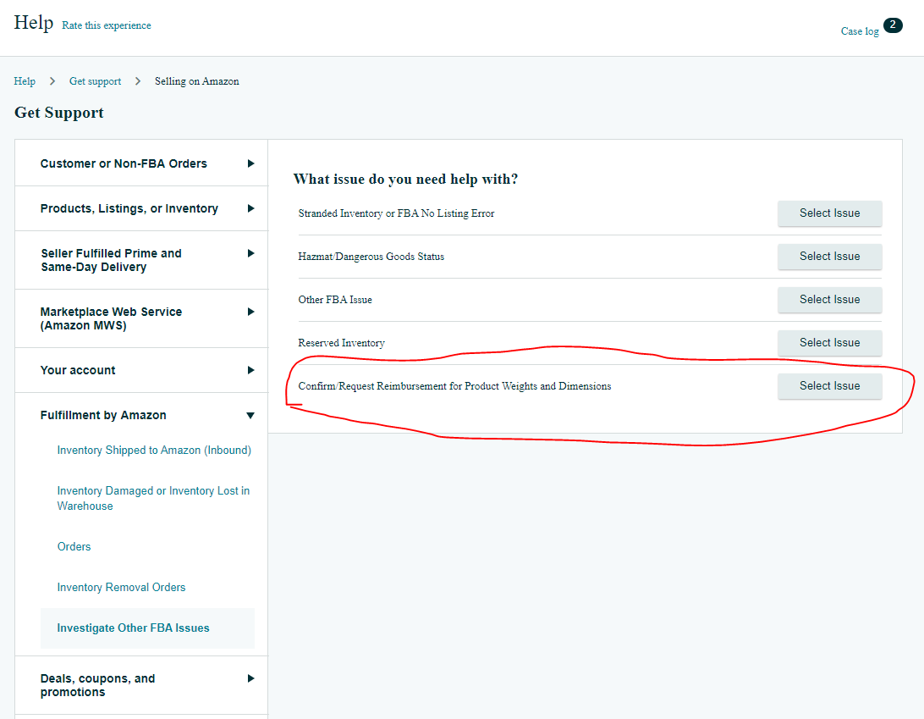The image size is (924, 719).
Task: Click Rate this experience link
Action: click(x=107, y=25)
